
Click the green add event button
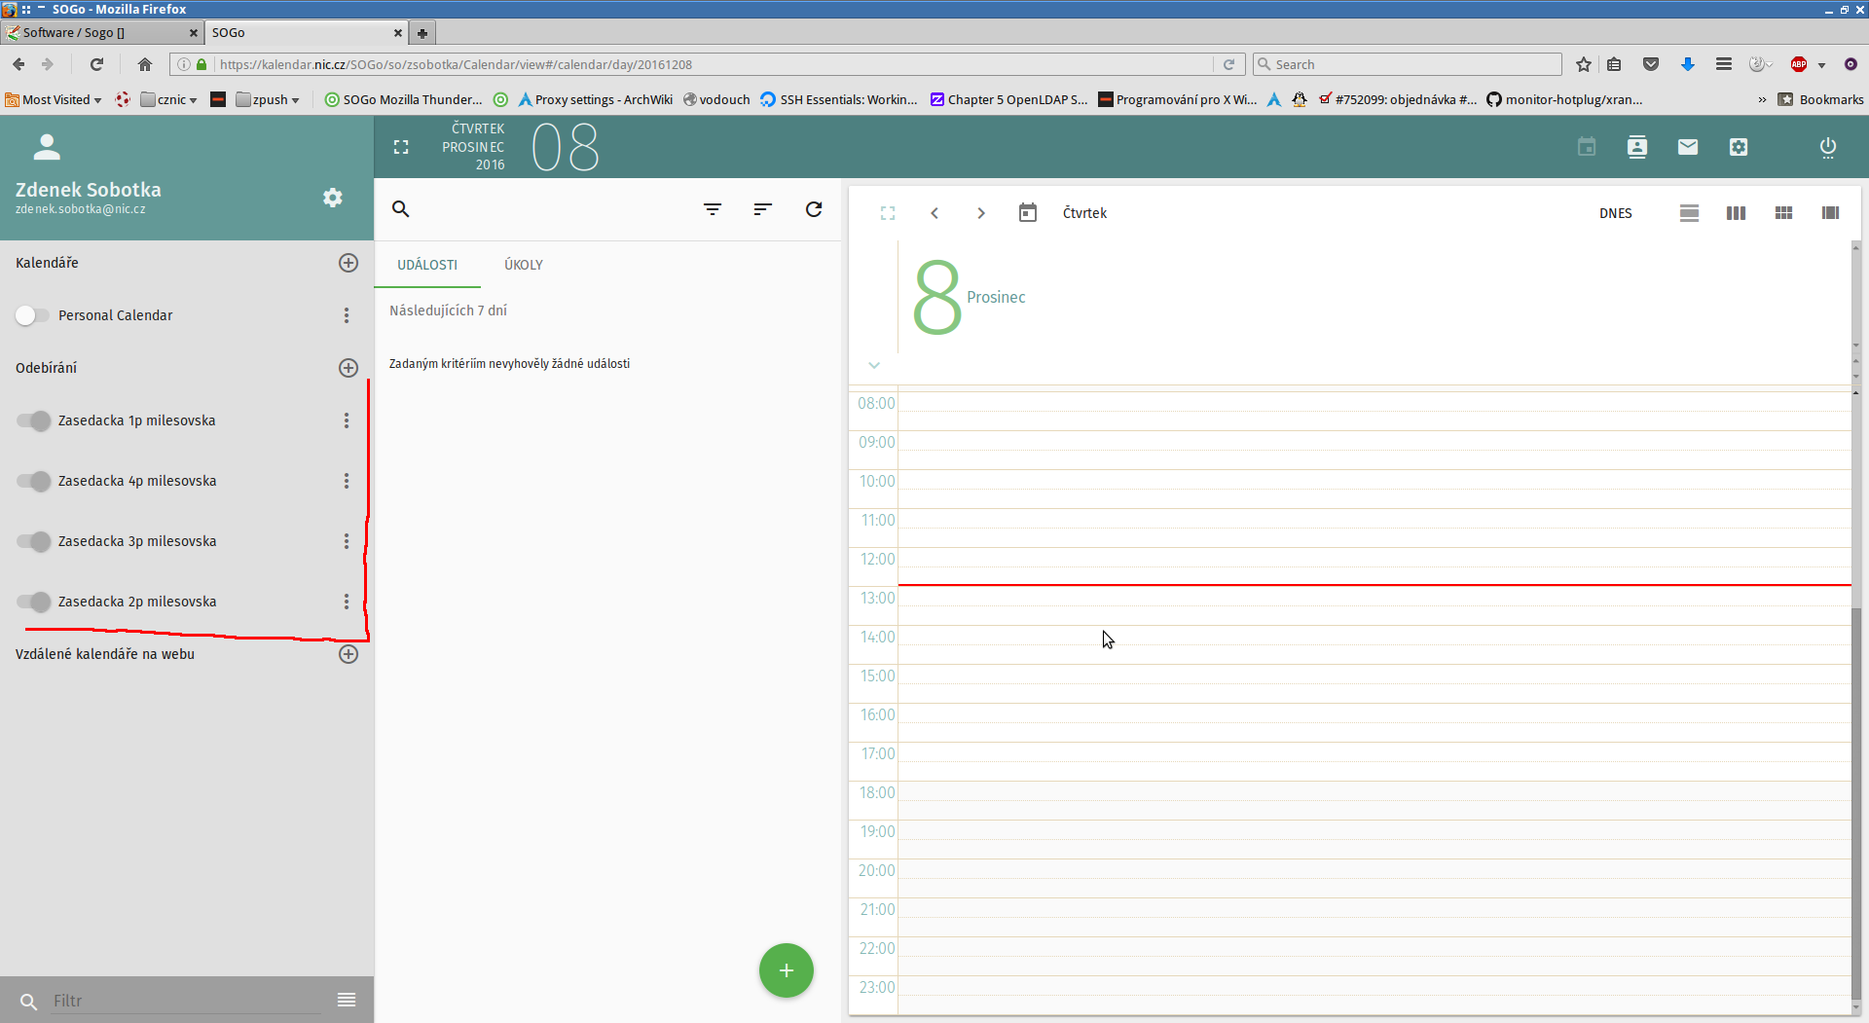(786, 970)
